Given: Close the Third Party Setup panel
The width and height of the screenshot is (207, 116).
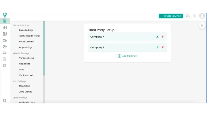Looking at the screenshot, I should (202, 25).
